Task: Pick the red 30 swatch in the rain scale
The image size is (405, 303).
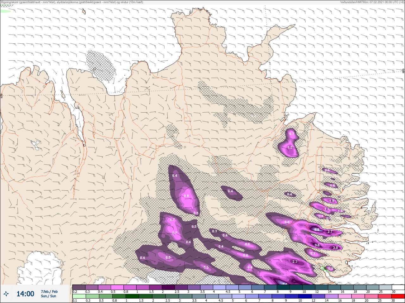Action: [x=398, y=297]
